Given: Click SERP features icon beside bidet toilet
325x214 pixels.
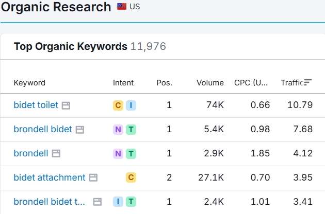Looking at the screenshot, I should tap(66, 105).
